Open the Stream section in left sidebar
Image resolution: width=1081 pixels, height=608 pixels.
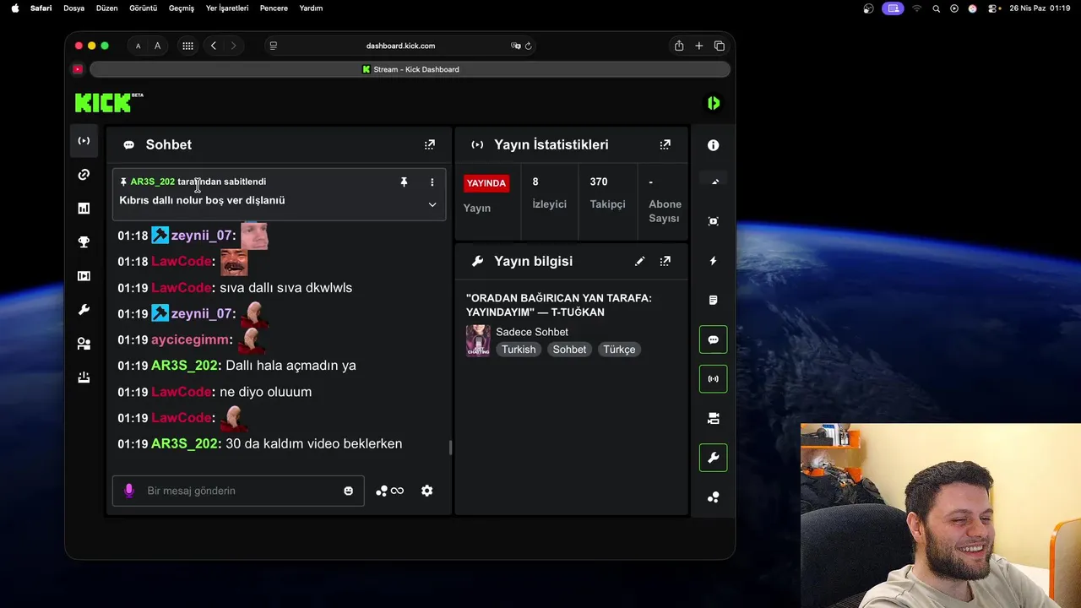(x=84, y=141)
